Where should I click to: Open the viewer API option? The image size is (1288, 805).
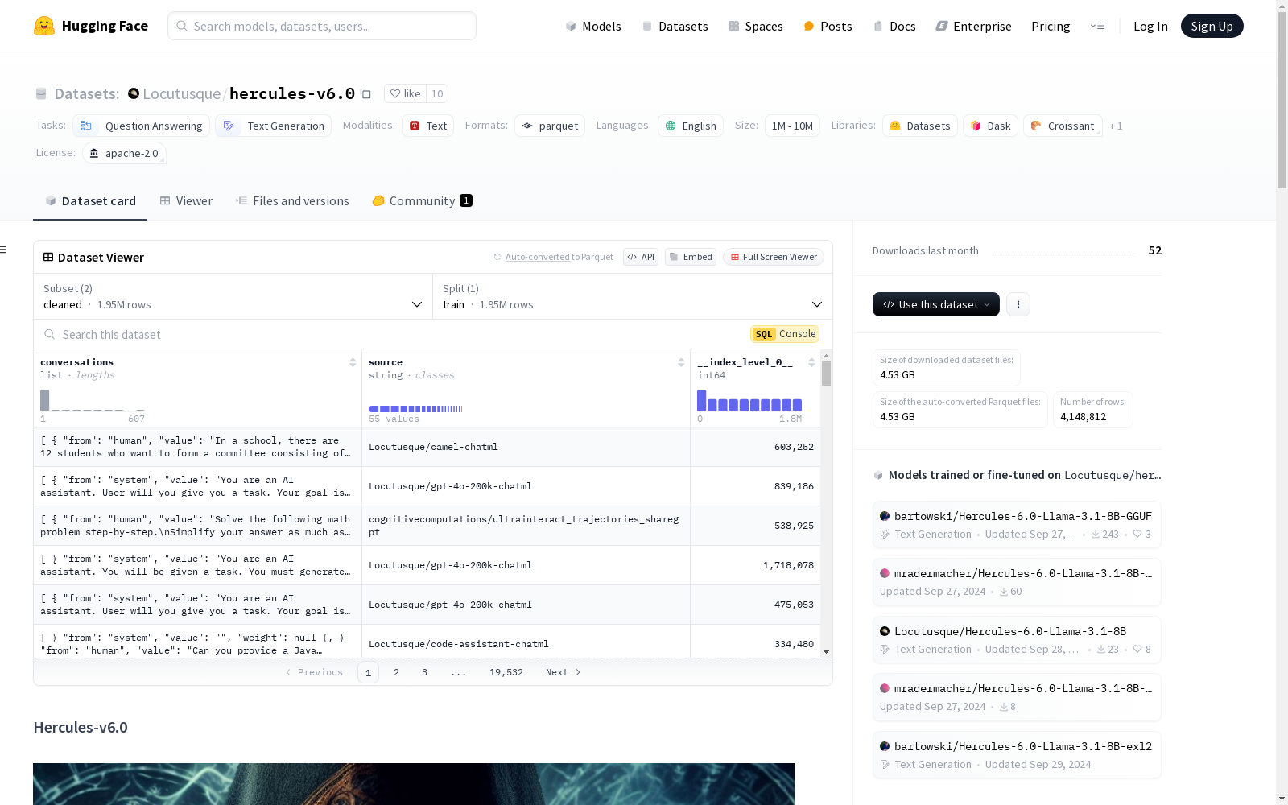click(x=641, y=257)
